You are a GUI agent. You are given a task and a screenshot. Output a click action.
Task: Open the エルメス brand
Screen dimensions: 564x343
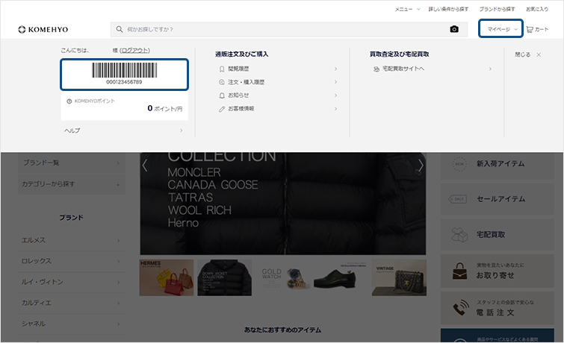pyautogui.click(x=34, y=240)
